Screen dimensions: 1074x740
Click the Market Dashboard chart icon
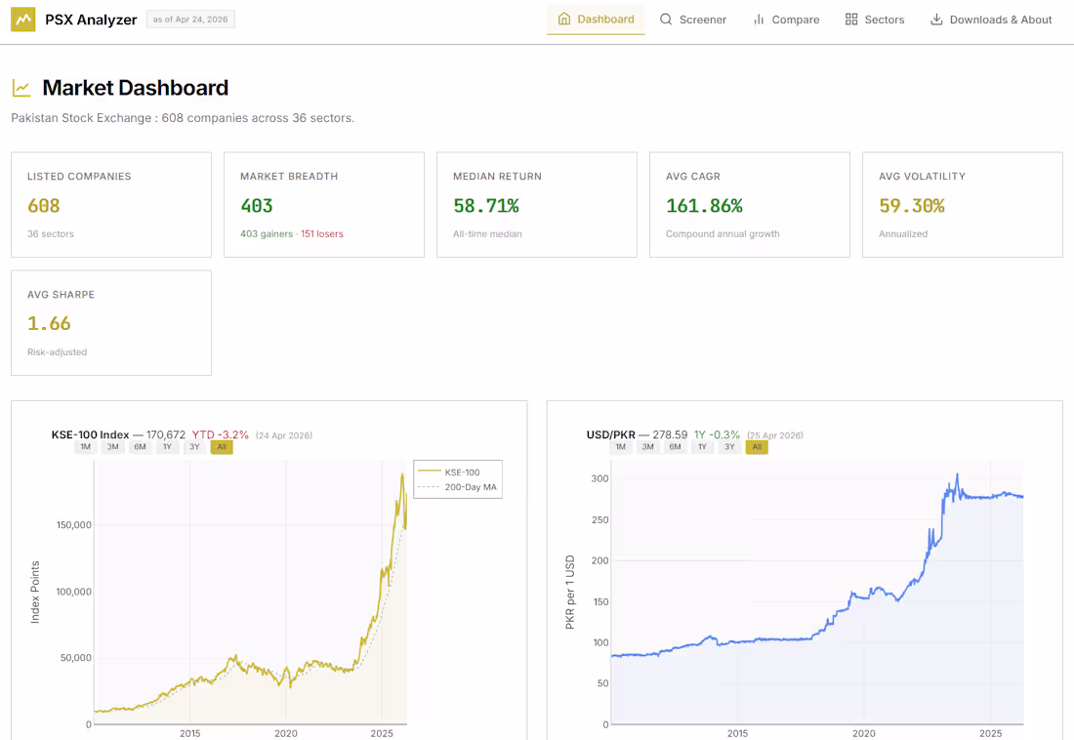point(21,88)
